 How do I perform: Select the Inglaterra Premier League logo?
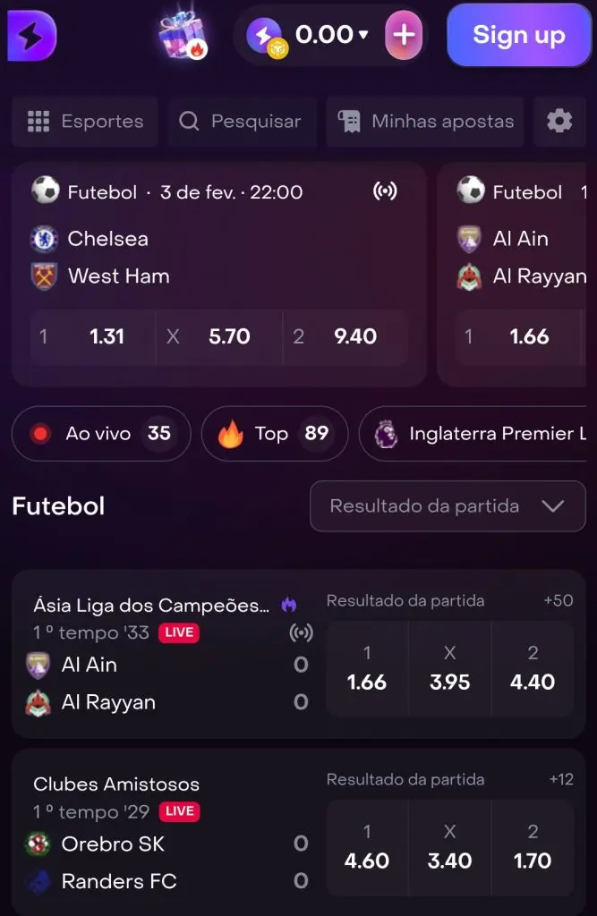tap(385, 433)
